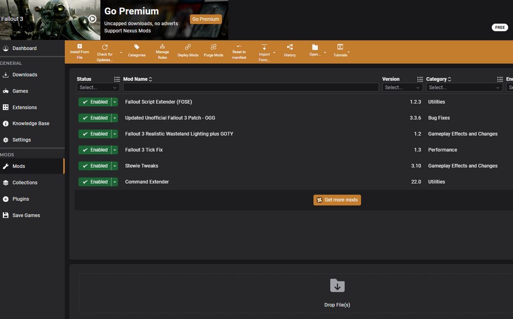
Task: Expand status dropdown arrow for Stewie Tweaks
Action: pyautogui.click(x=115, y=166)
